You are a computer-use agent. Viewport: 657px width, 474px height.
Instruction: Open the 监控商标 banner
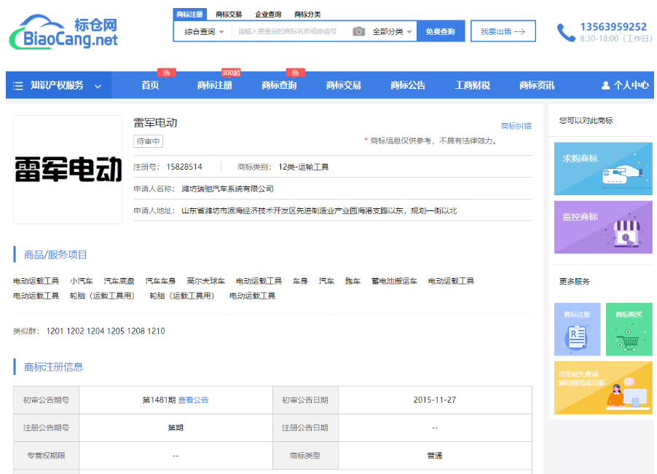click(603, 227)
